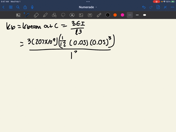Expand the Numerade title dropdown
Image resolution: width=176 pixels, height=132 pixels.
pyautogui.click(x=88, y=7)
